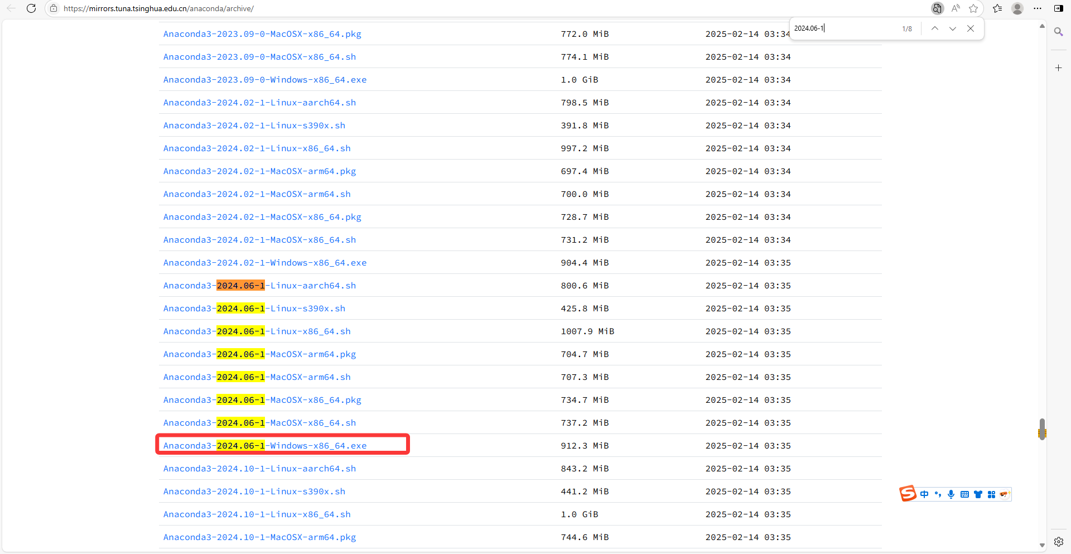Select the 1007.9 MiB size cell

[587, 331]
